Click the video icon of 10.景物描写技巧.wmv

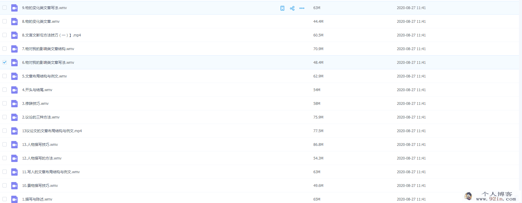tap(14, 186)
